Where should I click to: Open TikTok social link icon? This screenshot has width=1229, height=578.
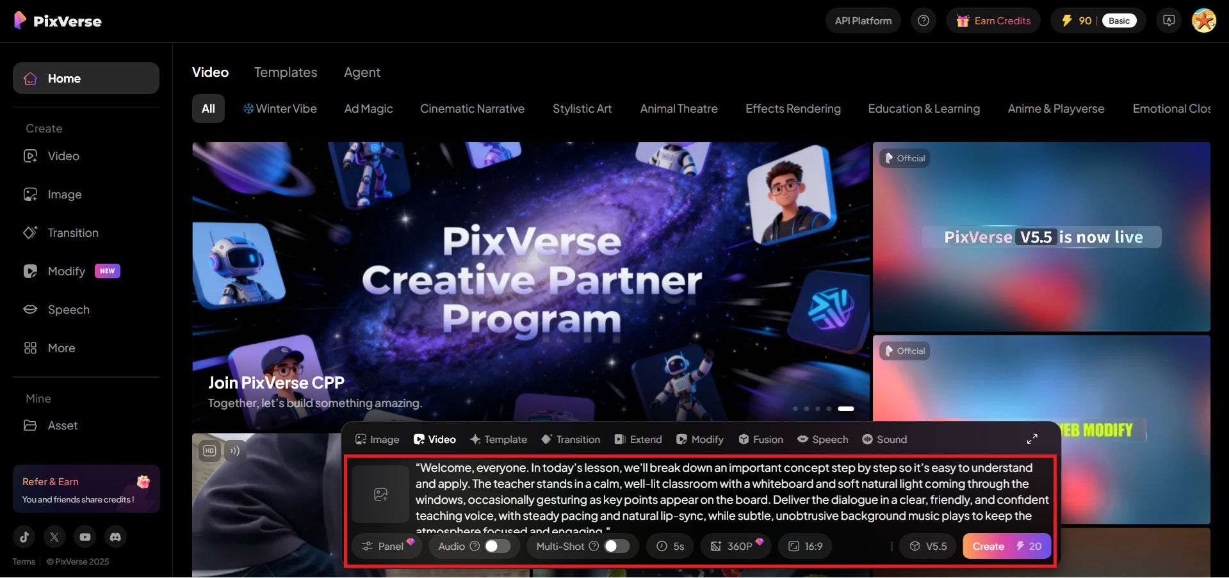pyautogui.click(x=24, y=537)
